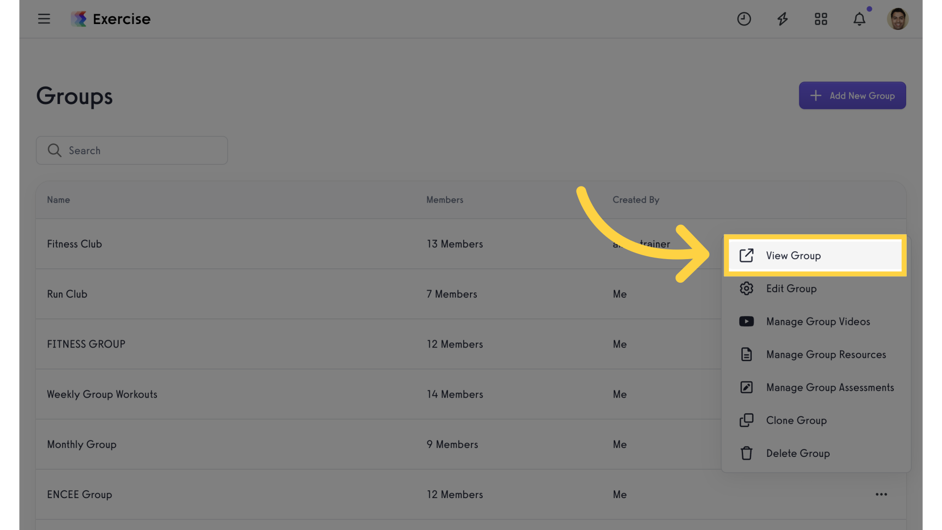Open the hamburger navigation menu
The width and height of the screenshot is (942, 530).
click(x=44, y=19)
